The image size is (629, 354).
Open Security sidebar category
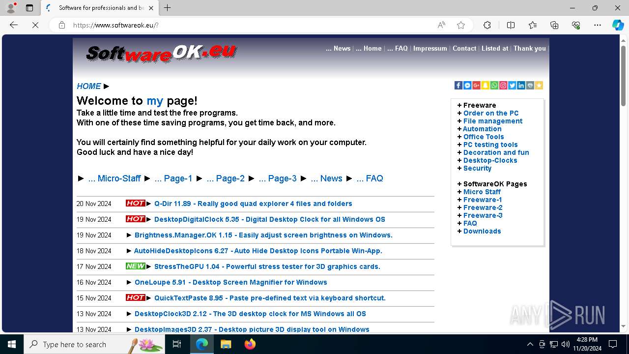pyautogui.click(x=477, y=168)
